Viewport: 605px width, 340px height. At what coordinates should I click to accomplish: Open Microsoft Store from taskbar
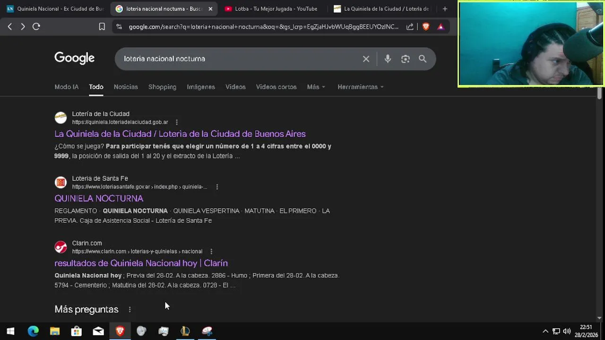pos(77,331)
